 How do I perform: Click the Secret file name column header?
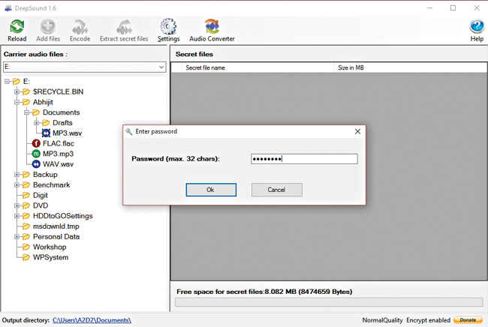(206, 67)
